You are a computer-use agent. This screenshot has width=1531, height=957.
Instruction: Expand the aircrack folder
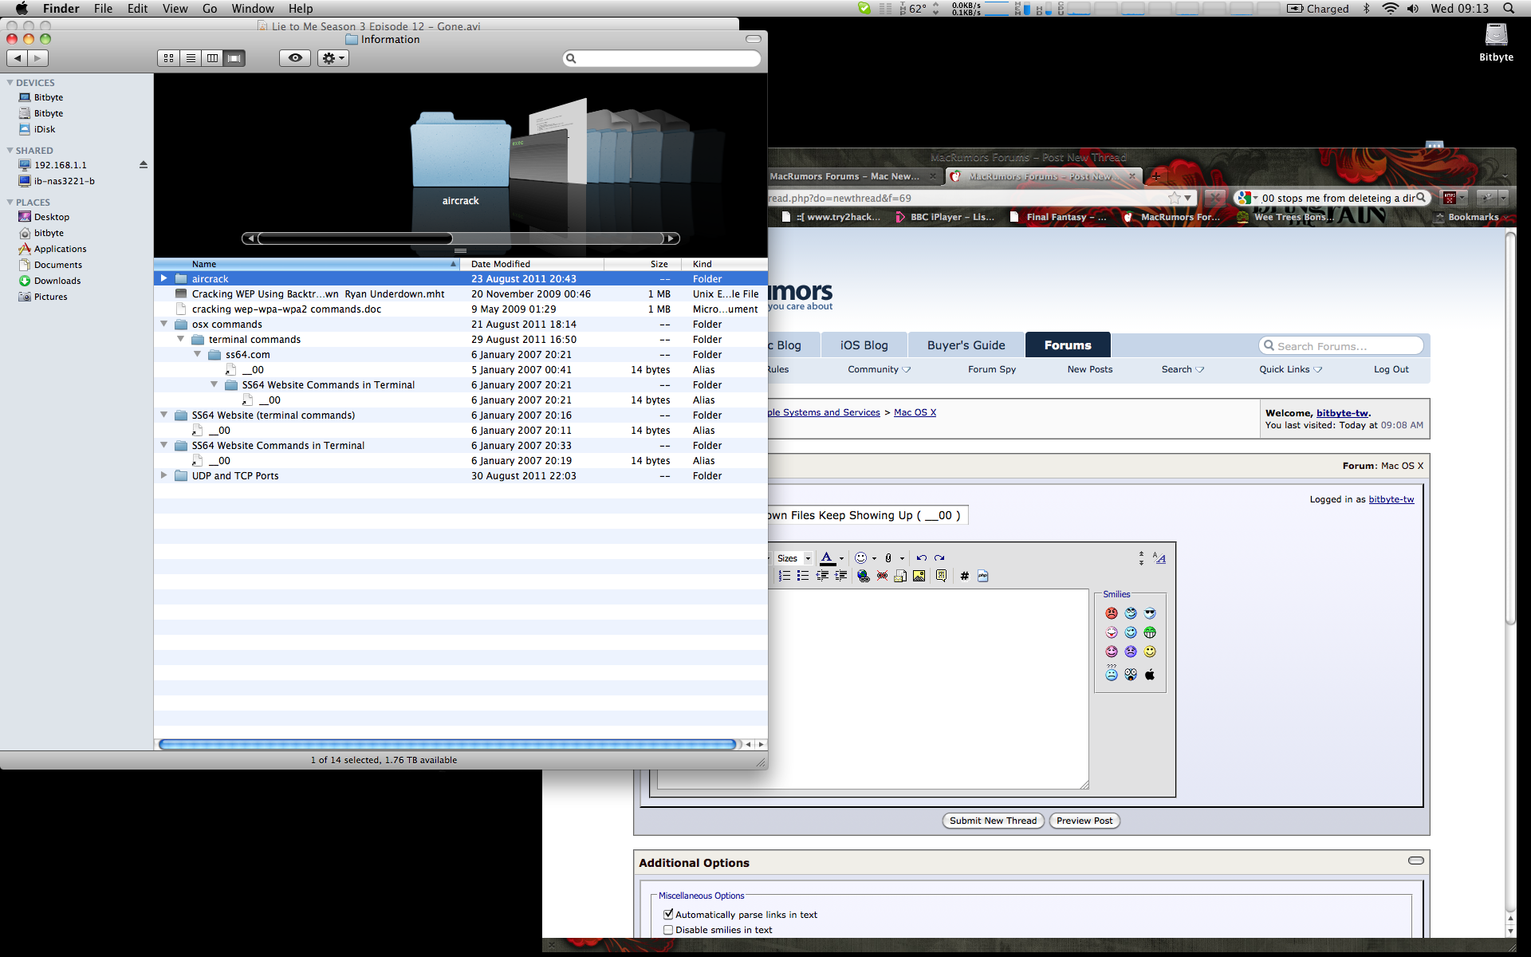pos(163,278)
